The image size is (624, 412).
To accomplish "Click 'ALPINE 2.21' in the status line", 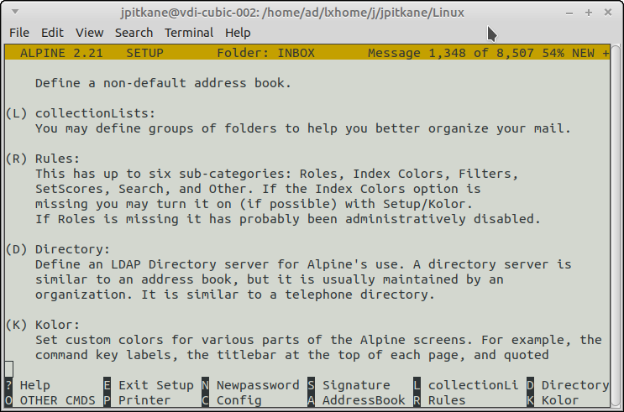I will [x=61, y=53].
